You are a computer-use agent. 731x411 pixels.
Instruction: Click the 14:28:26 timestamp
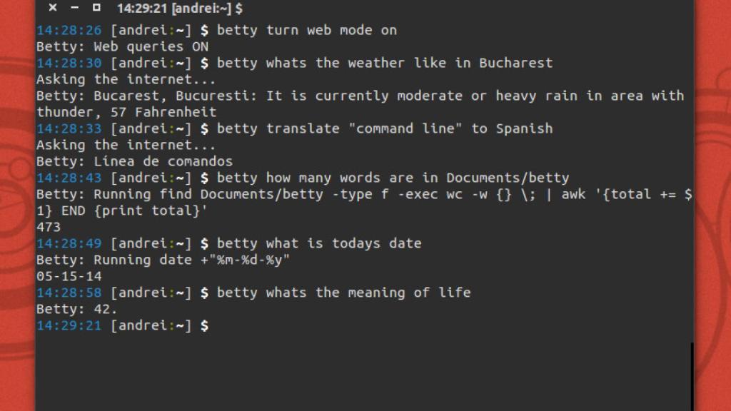click(x=69, y=30)
